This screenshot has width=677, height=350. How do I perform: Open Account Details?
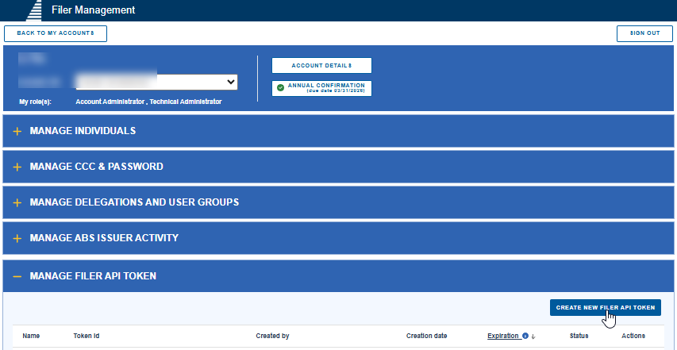click(321, 66)
